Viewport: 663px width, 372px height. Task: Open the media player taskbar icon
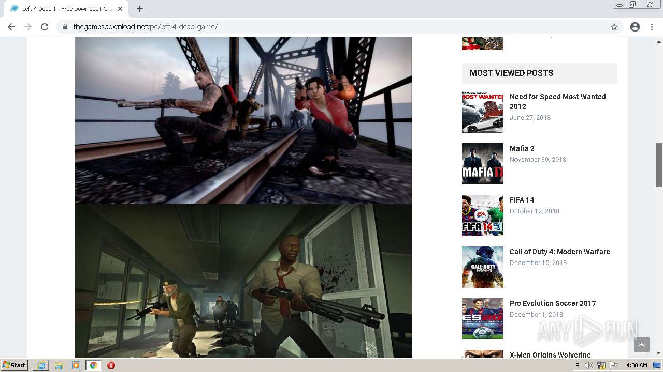click(x=76, y=365)
